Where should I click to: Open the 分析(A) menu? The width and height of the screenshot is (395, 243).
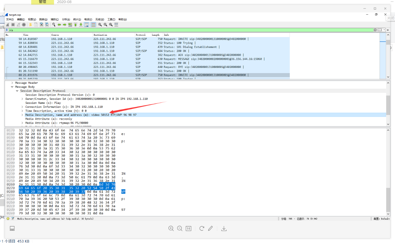[x=66, y=20]
